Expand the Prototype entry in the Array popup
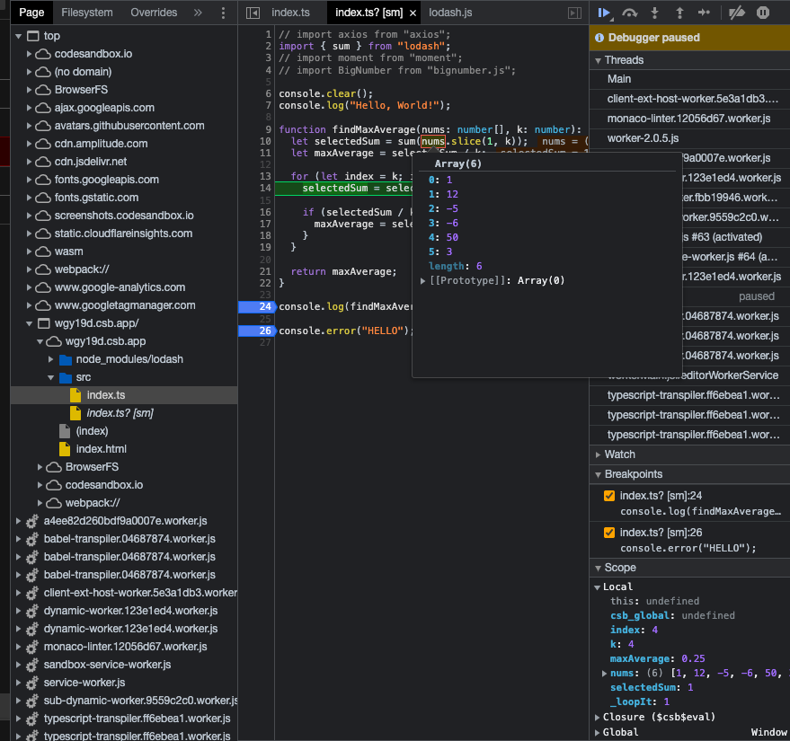This screenshot has width=790, height=741. (x=422, y=279)
